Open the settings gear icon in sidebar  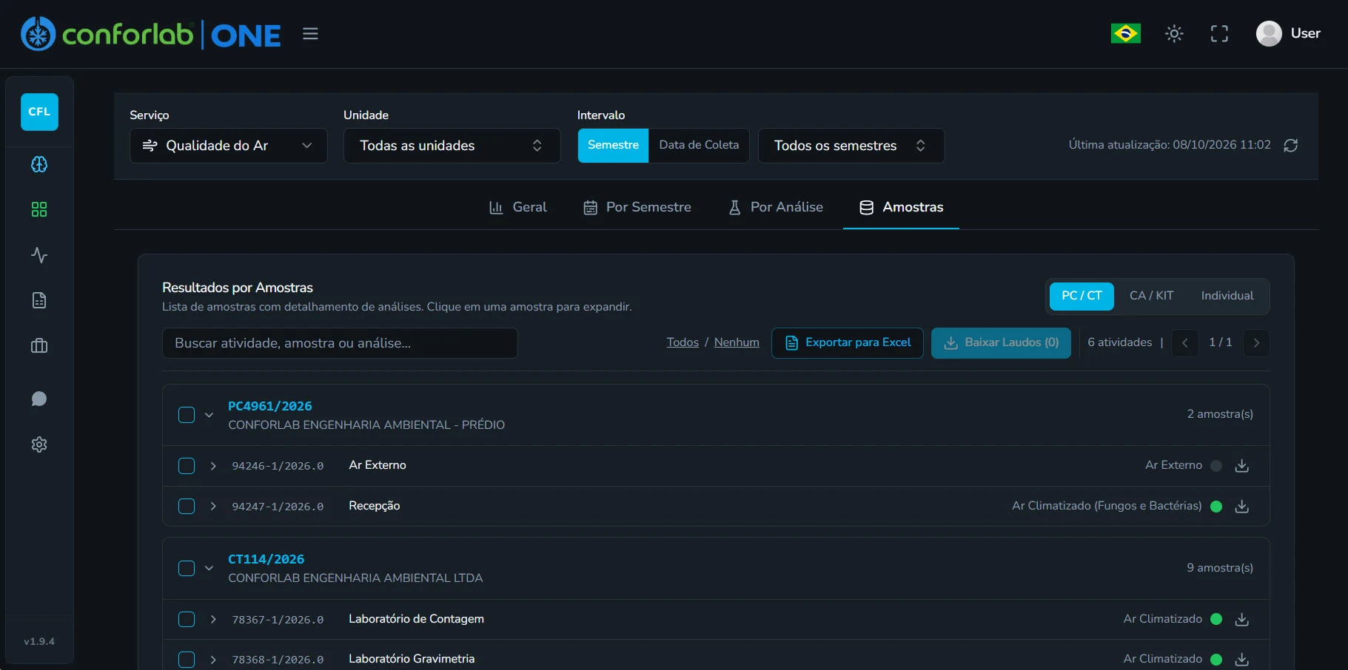click(39, 444)
